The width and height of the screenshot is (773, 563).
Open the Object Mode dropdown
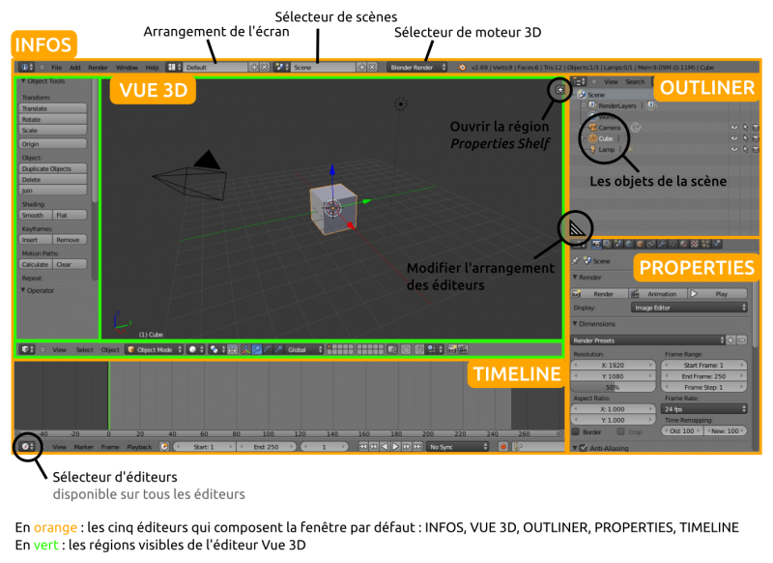(x=155, y=350)
